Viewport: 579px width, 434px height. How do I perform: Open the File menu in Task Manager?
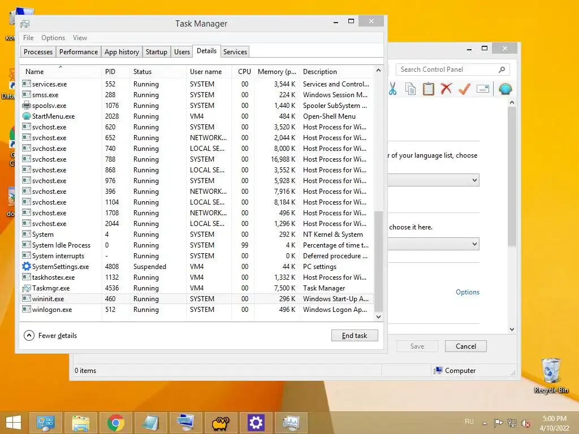click(28, 38)
